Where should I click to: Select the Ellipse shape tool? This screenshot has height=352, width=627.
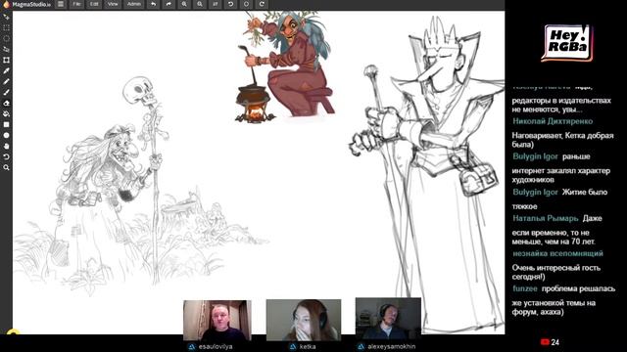pos(6,136)
